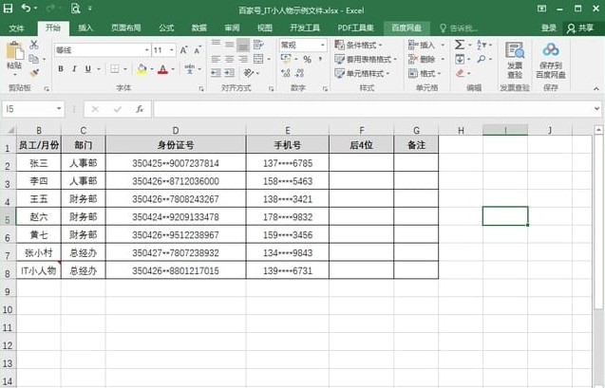Increase decimal places icon
The image size is (605, 388).
click(x=286, y=73)
